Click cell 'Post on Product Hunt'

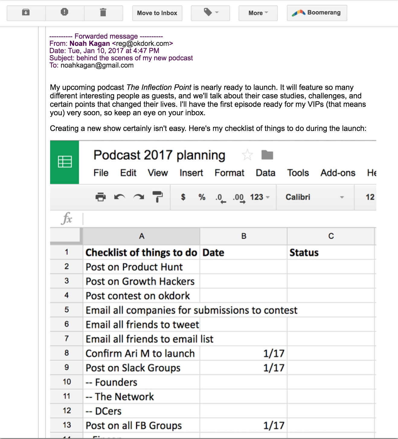[x=141, y=267]
